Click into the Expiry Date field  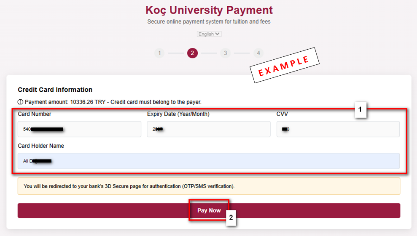click(209, 129)
